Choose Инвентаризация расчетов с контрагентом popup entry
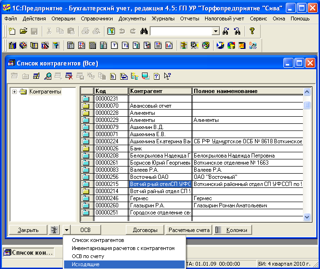Screen dimensions: 320x269 (124, 248)
